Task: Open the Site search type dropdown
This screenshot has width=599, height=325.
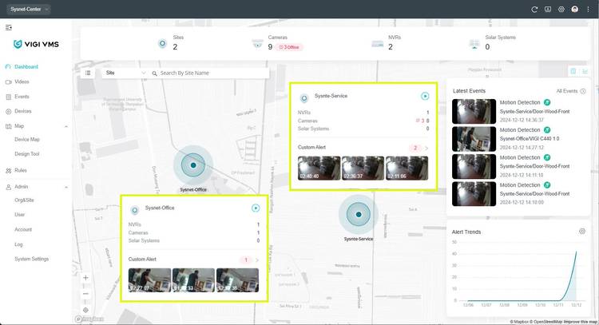Action: 125,73
